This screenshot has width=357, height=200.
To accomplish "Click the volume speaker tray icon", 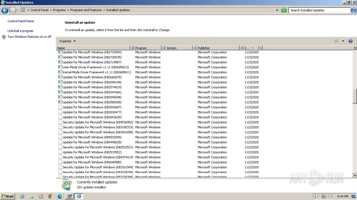I will click(330, 196).
